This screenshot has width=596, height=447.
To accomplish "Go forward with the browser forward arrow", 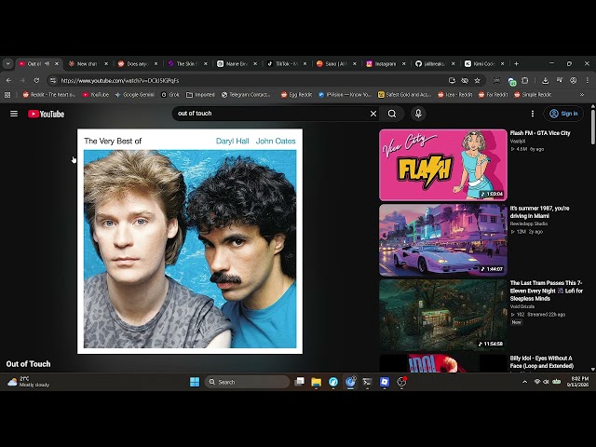I will [x=22, y=81].
